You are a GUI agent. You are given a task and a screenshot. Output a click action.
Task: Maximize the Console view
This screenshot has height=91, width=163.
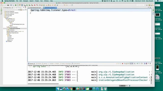point(150,63)
